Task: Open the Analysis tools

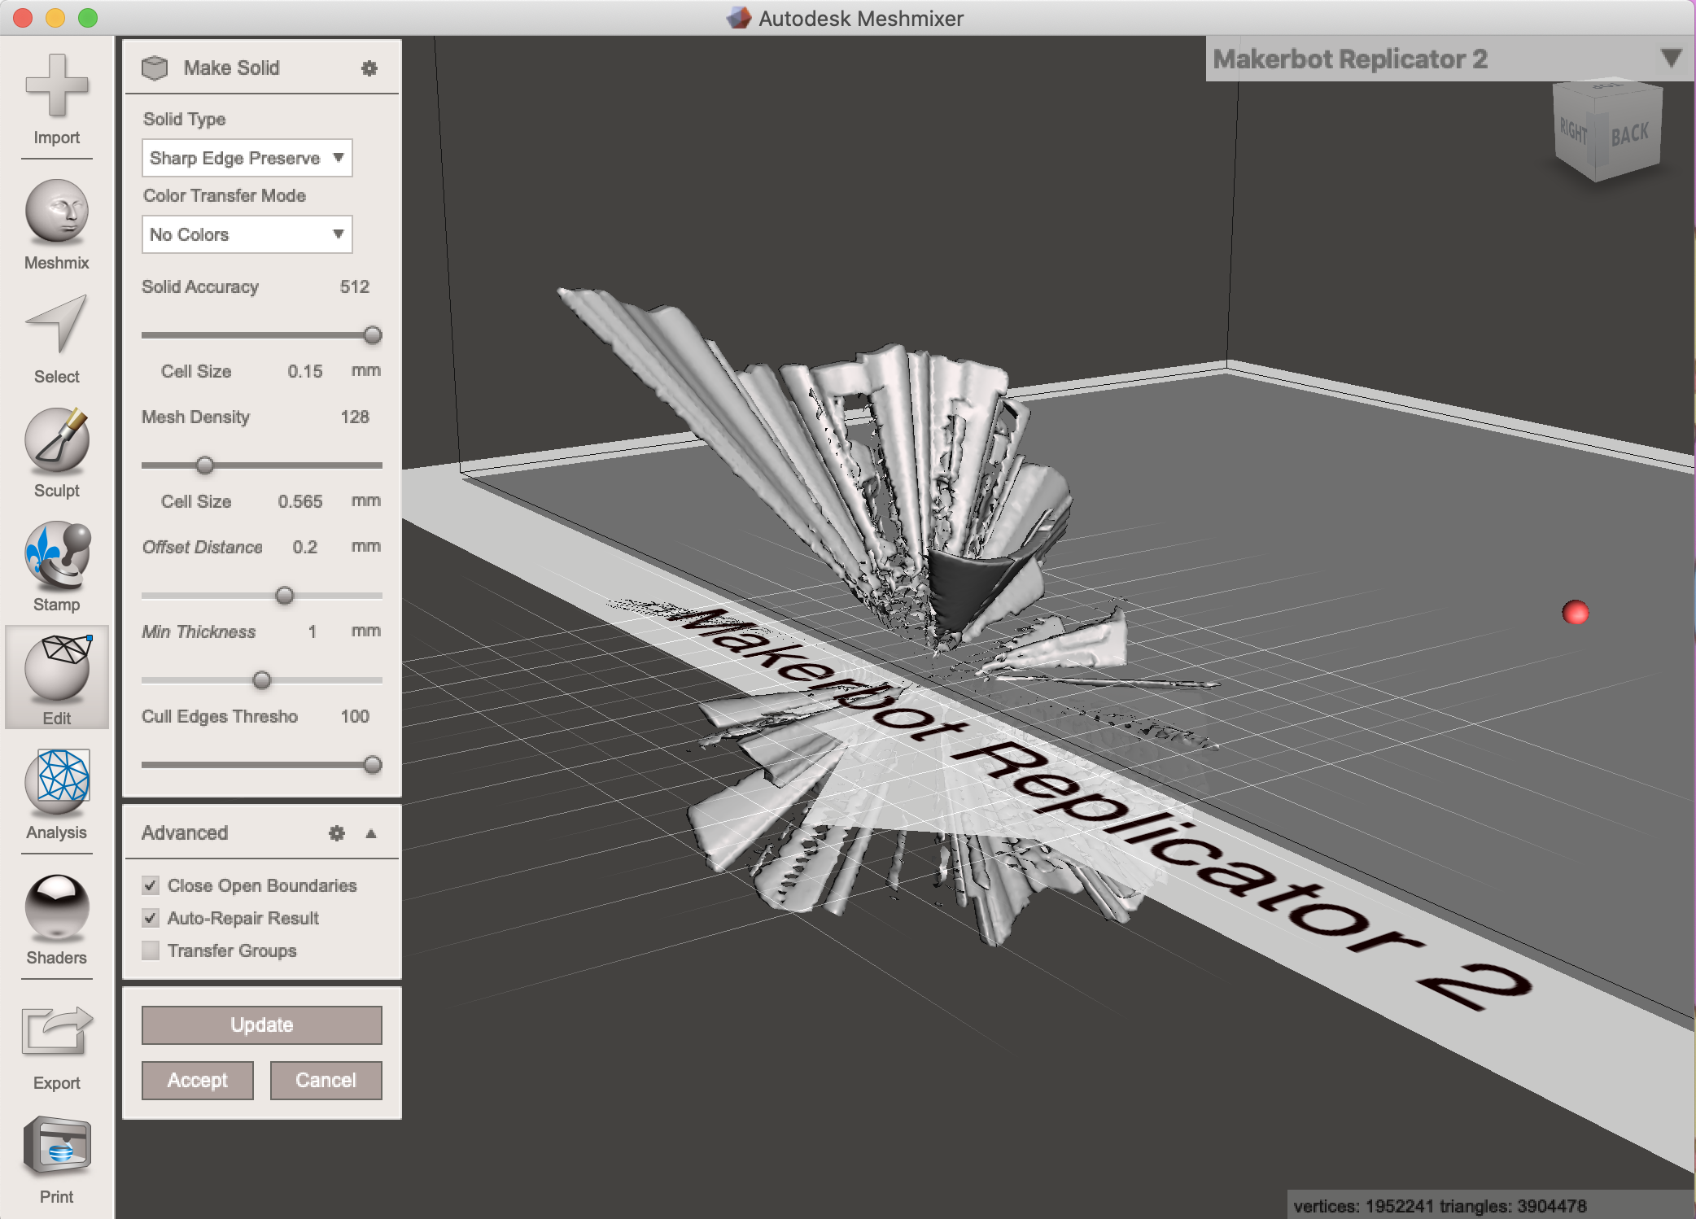Action: (x=56, y=794)
